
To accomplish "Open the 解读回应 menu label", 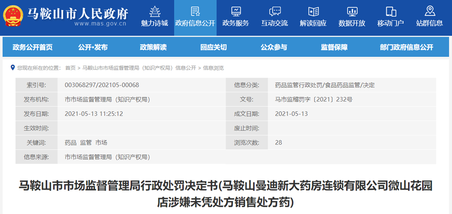I will click(x=313, y=23).
